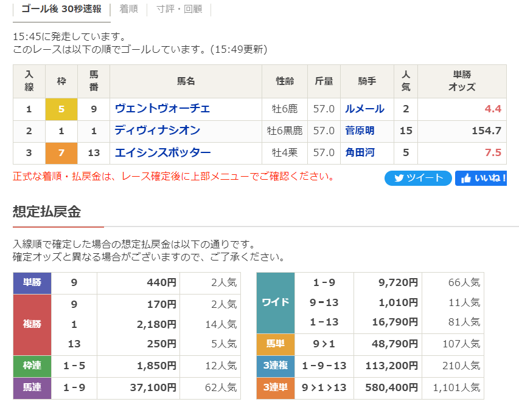Click the 1 - 9 - 13 trio combination
The image size is (519, 402).
click(324, 366)
